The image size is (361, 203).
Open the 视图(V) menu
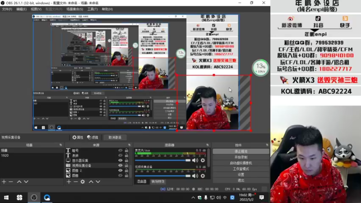[36, 9]
